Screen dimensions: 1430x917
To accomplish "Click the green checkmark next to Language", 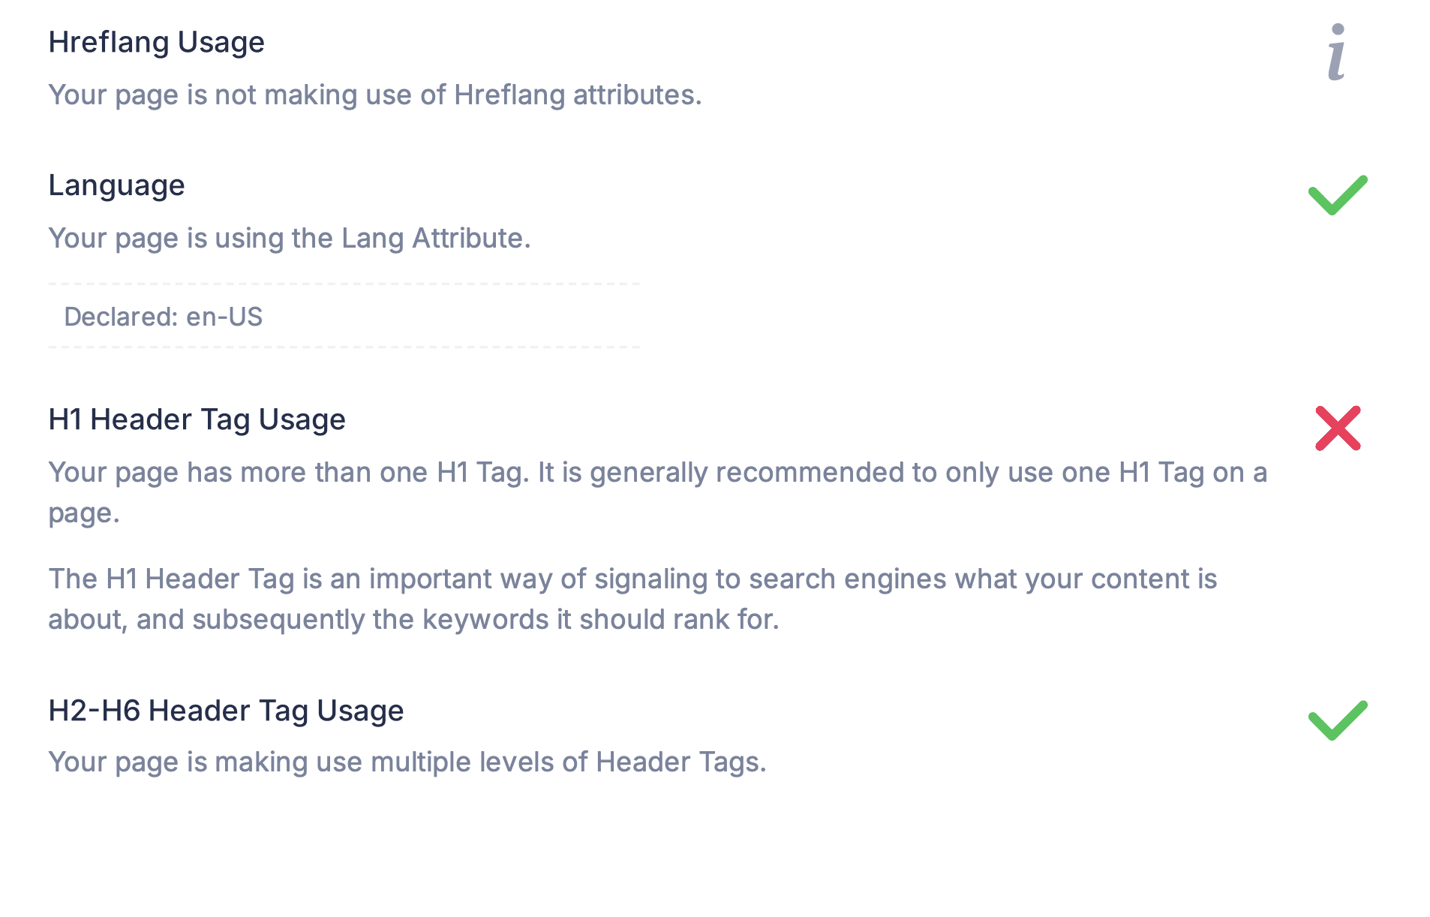I will (1338, 195).
